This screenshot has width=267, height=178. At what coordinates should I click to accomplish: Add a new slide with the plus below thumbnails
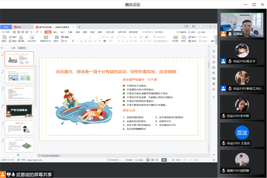point(18,155)
